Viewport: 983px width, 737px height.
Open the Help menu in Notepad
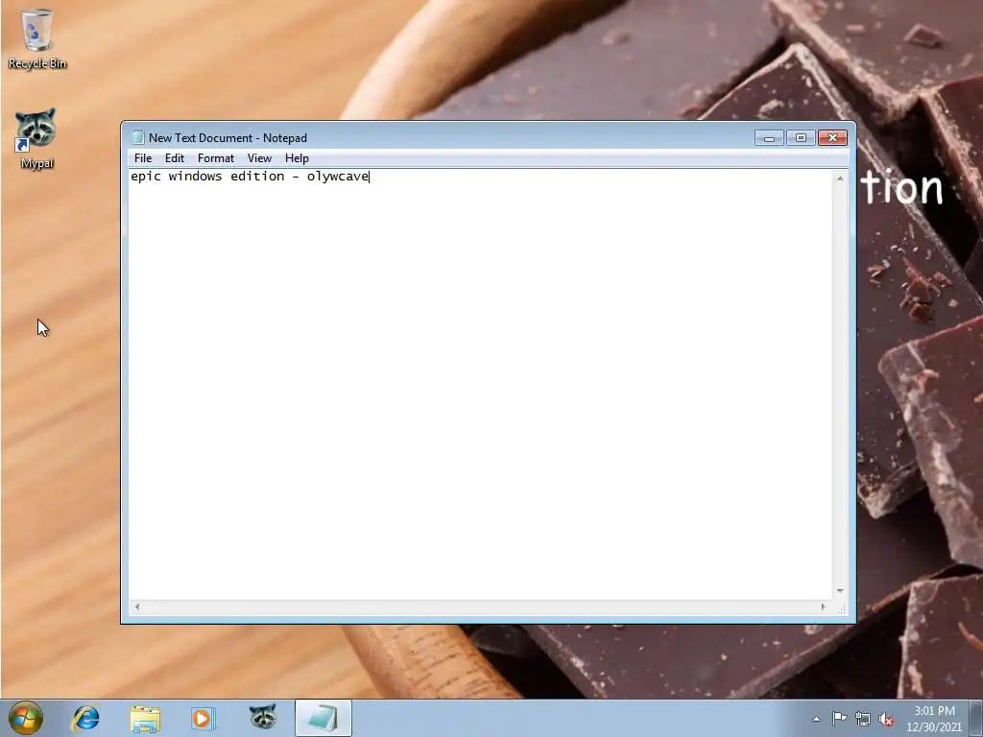click(297, 158)
